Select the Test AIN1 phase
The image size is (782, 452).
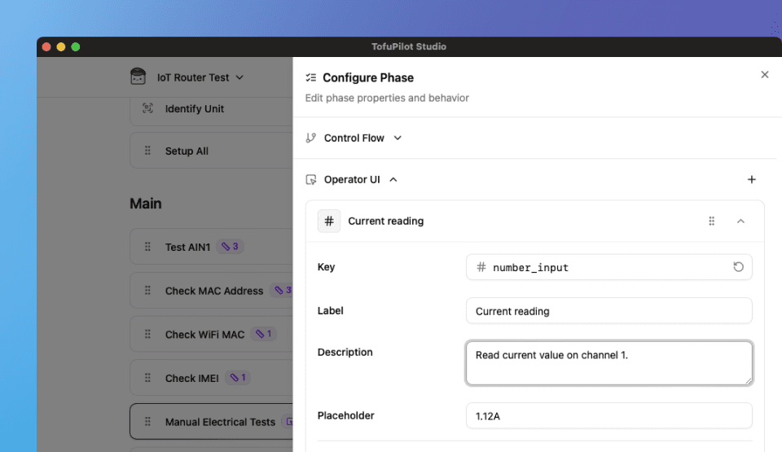(187, 247)
